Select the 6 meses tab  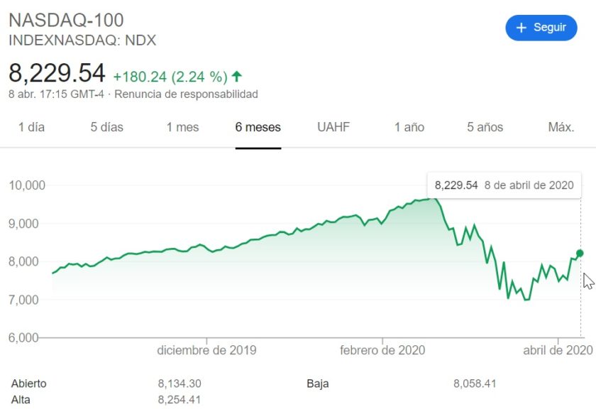tap(258, 127)
